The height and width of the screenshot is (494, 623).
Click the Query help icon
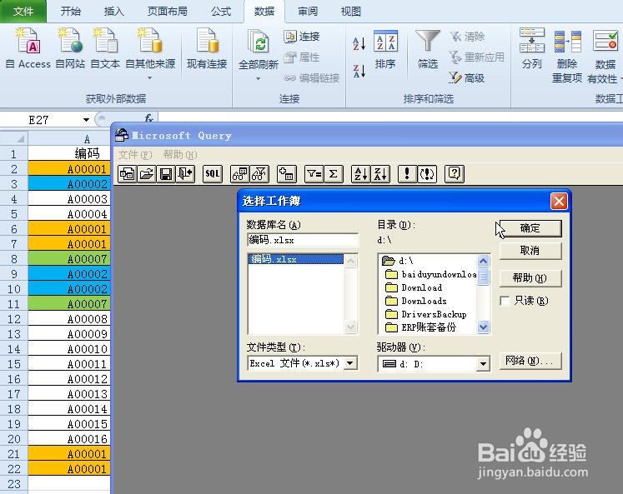(455, 174)
